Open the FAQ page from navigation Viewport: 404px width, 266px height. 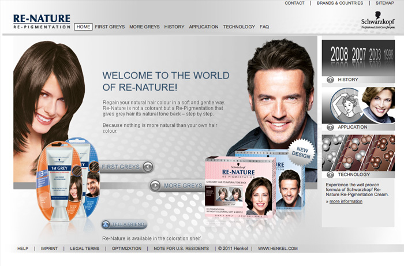click(264, 27)
